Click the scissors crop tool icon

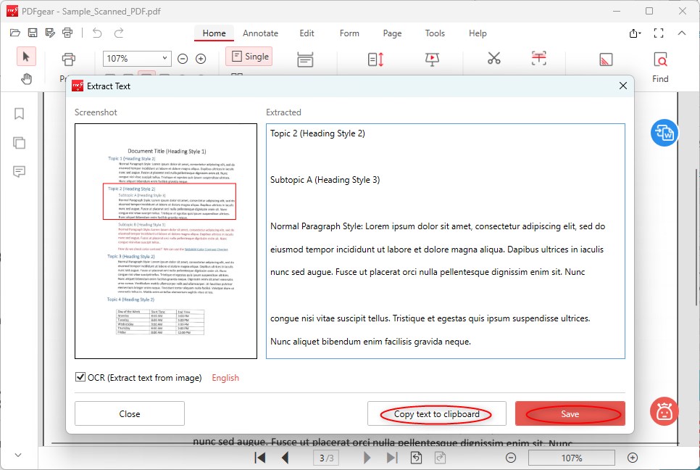(x=494, y=59)
